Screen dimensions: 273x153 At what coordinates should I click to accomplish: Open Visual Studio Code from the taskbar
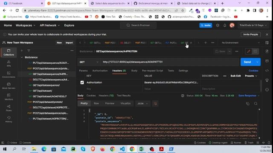point(122,149)
